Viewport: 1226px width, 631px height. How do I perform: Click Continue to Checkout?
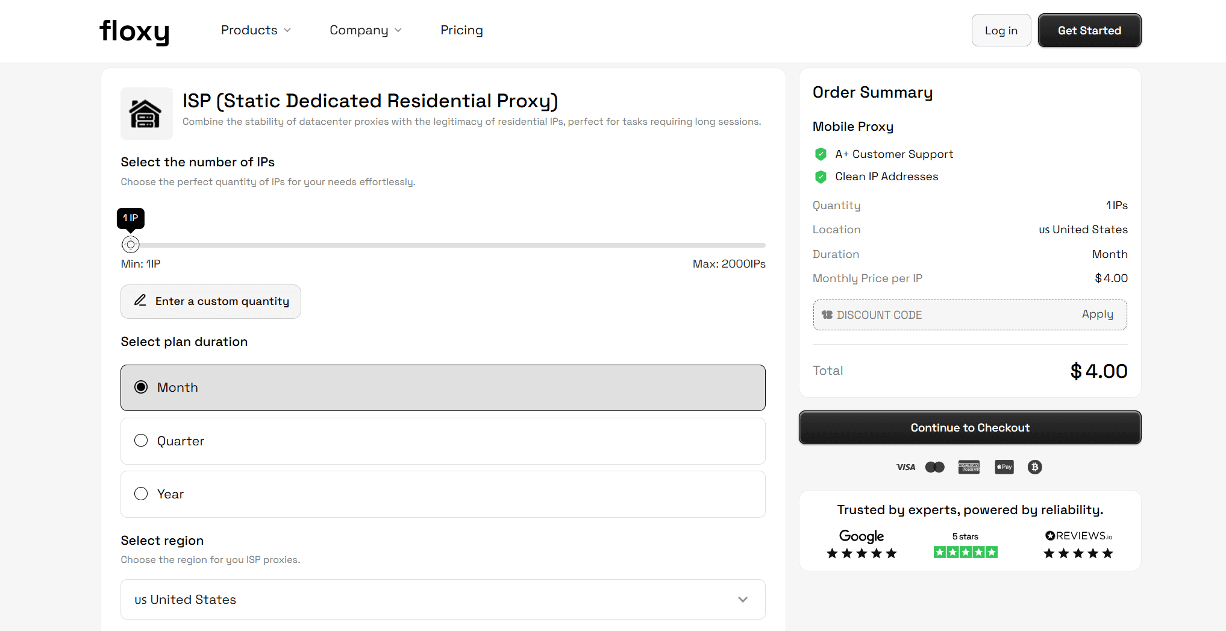pyautogui.click(x=970, y=428)
